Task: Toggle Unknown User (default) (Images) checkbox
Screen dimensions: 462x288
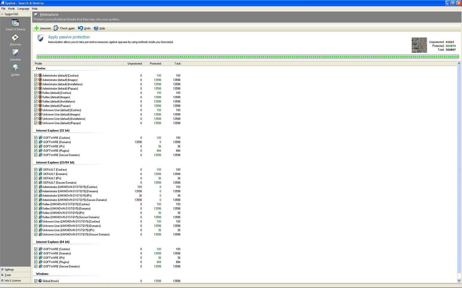Action: (x=36, y=114)
